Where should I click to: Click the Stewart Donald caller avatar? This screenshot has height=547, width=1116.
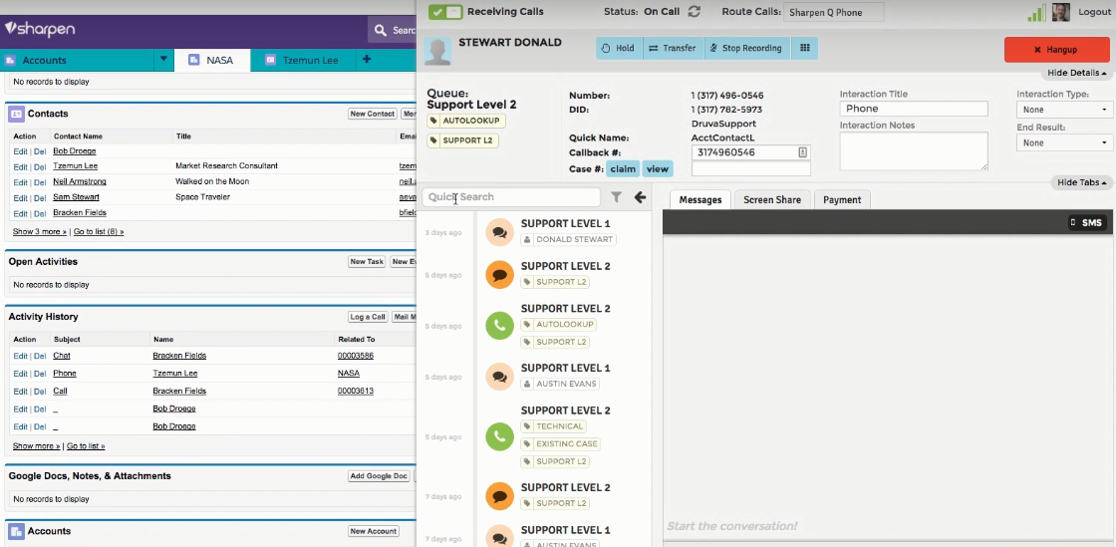437,51
